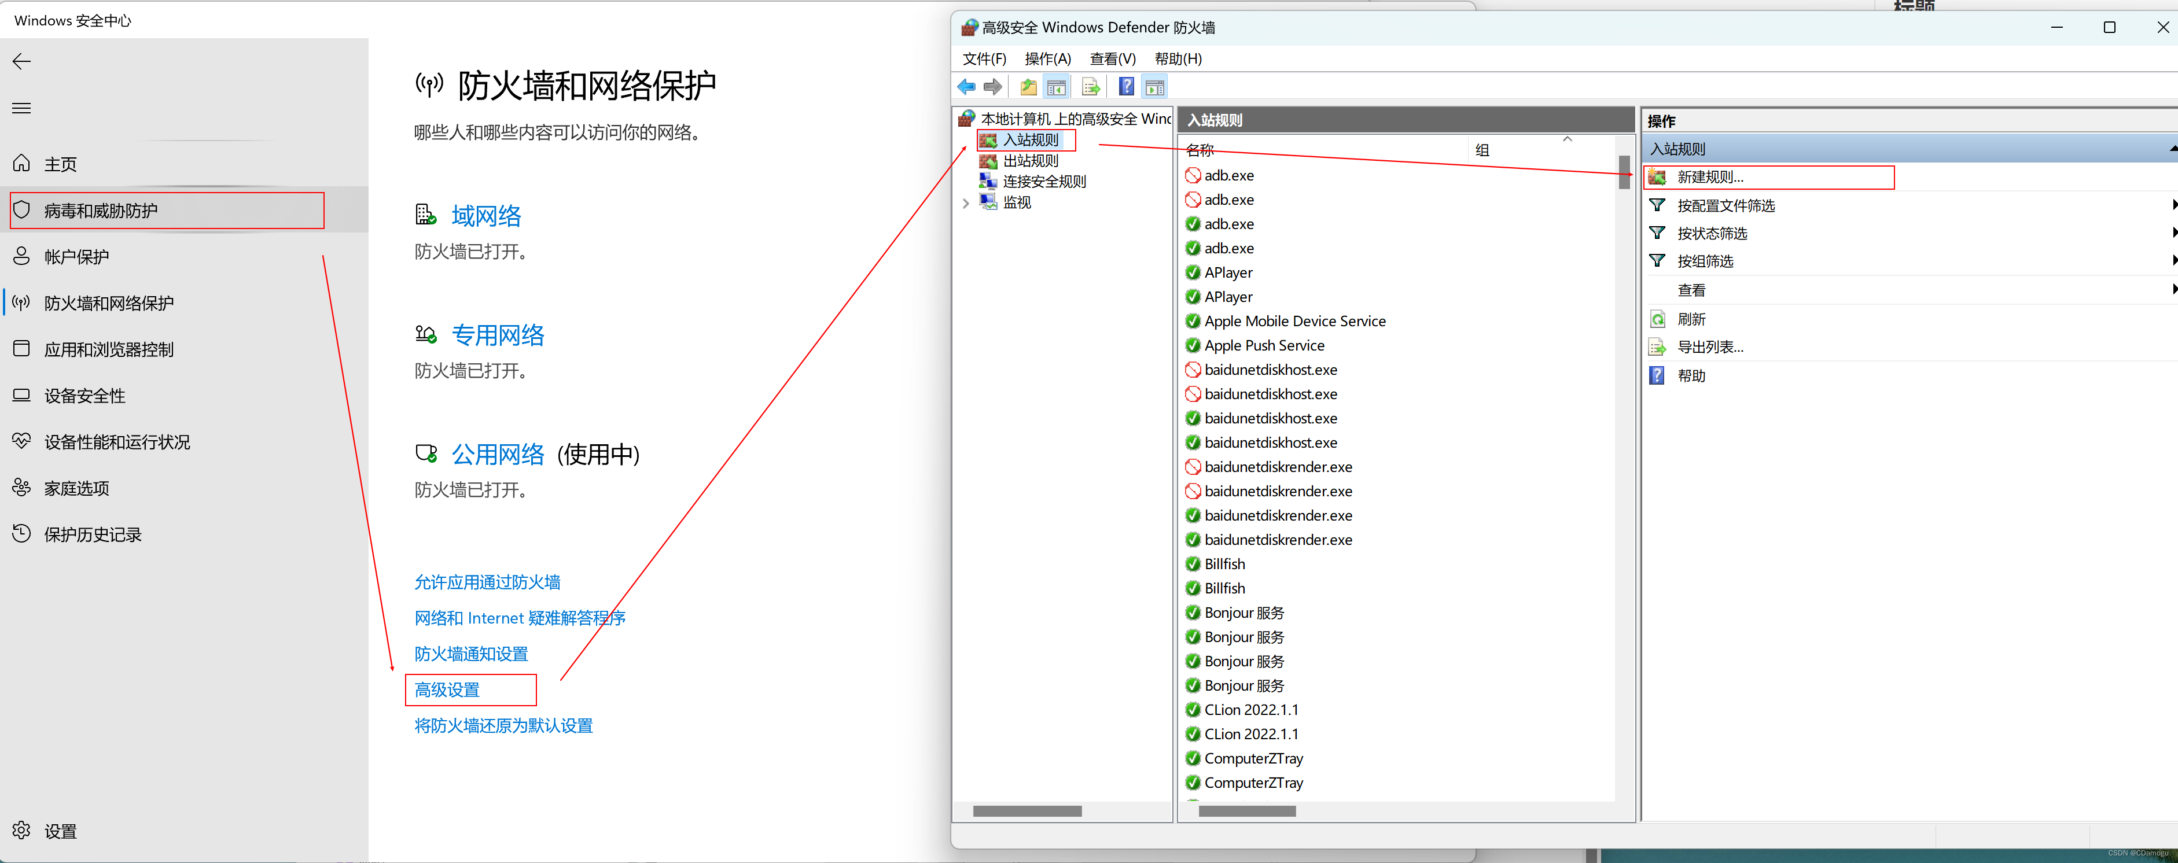Click horizontal scrollbar thumb under rules list

click(x=1247, y=810)
